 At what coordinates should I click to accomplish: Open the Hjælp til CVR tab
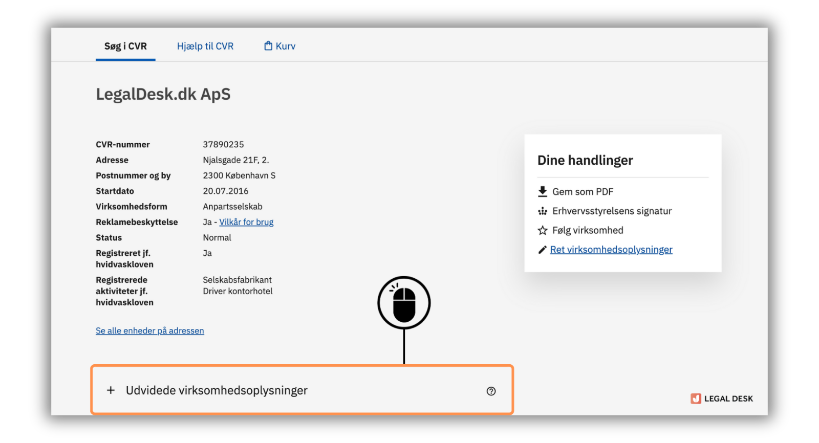click(205, 46)
